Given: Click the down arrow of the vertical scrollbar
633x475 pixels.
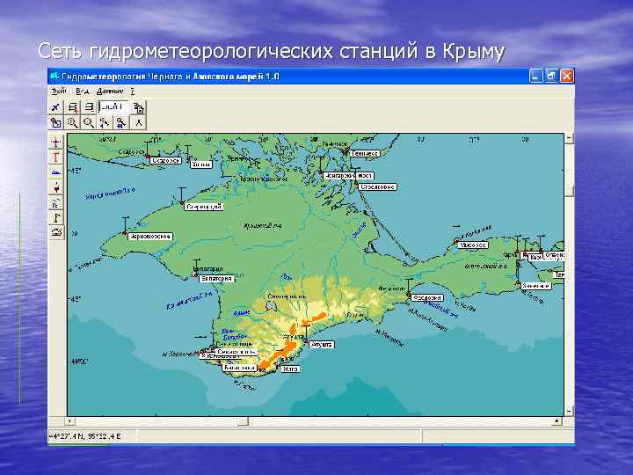Looking at the screenshot, I should (569, 412).
